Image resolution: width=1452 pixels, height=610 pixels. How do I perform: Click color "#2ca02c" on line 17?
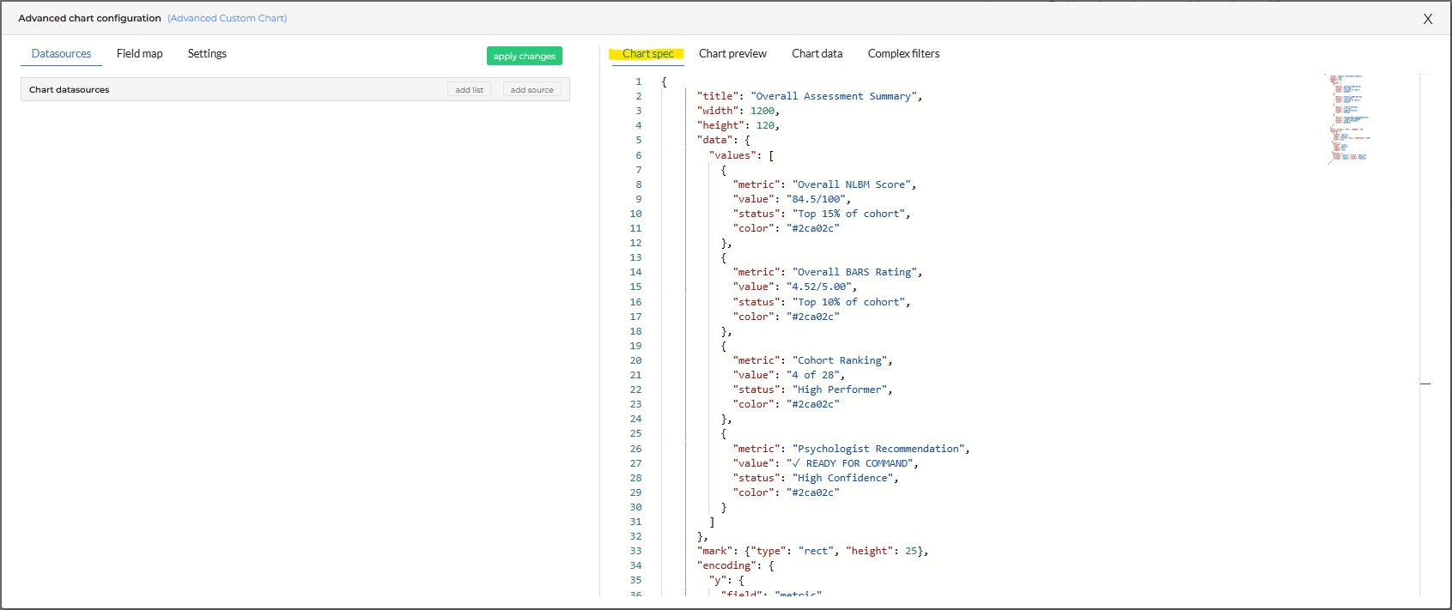pos(812,317)
